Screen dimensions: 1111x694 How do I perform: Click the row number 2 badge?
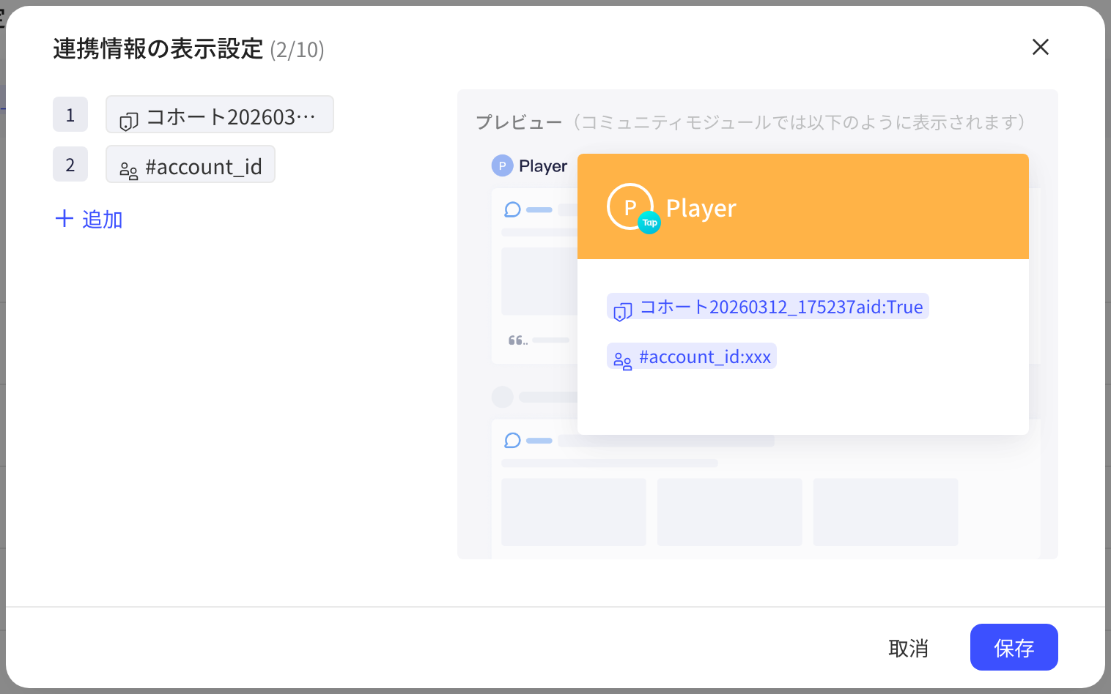[x=70, y=165]
